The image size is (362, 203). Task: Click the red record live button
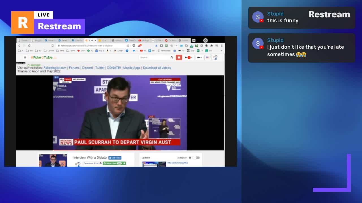(x=179, y=58)
